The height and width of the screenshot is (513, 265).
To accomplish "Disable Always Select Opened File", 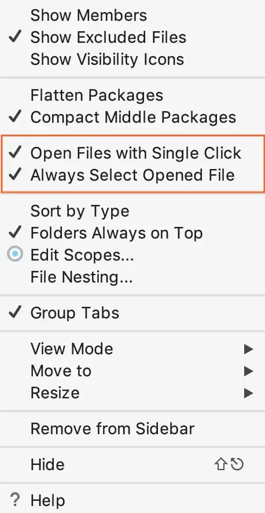I will pyautogui.click(x=132, y=175).
